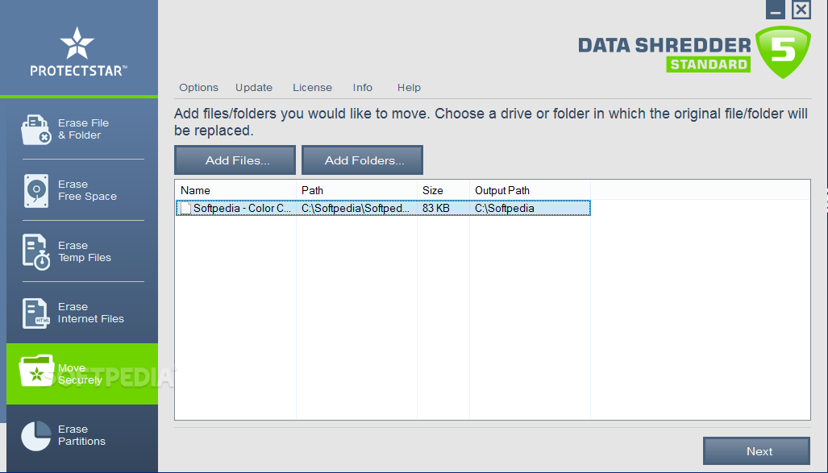Click the output path cell 'C:\Softpedia'
The width and height of the screenshot is (828, 473).
pyautogui.click(x=505, y=208)
